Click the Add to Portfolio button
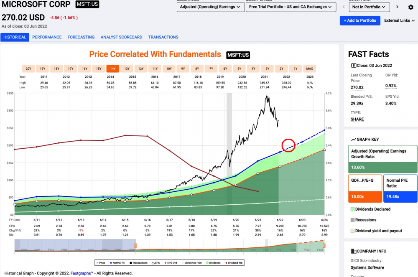This screenshot has width=418, height=277. click(360, 20)
